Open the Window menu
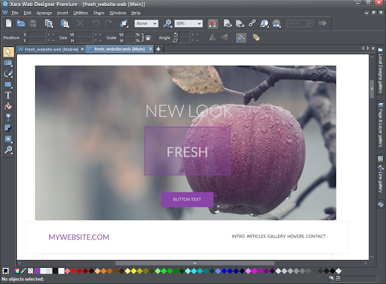The width and height of the screenshot is (386, 284). 118,13
